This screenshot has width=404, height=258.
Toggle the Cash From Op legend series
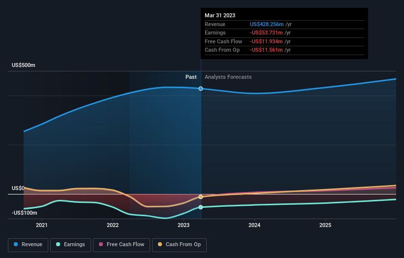click(179, 245)
